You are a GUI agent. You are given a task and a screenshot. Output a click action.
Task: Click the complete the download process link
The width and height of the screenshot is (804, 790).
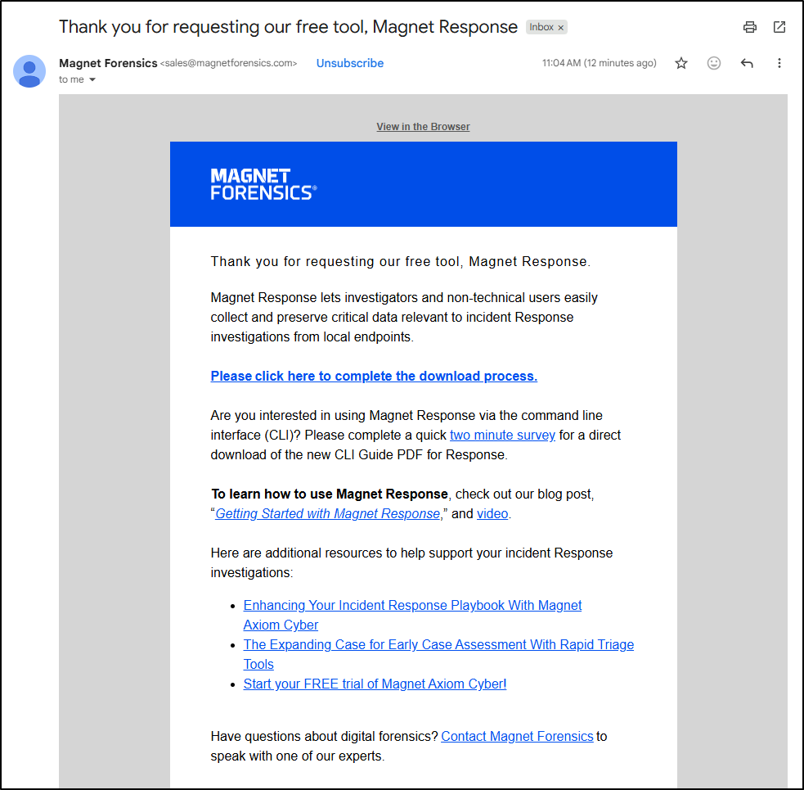pyautogui.click(x=374, y=377)
